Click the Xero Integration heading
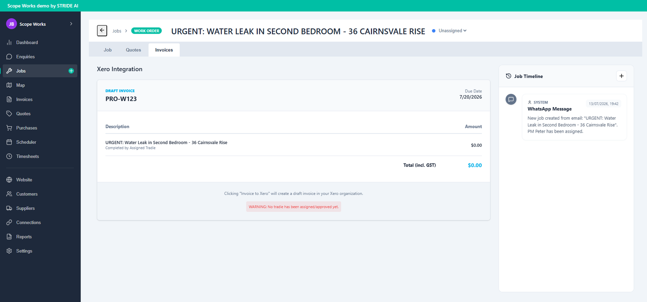This screenshot has width=647, height=302. [x=120, y=69]
